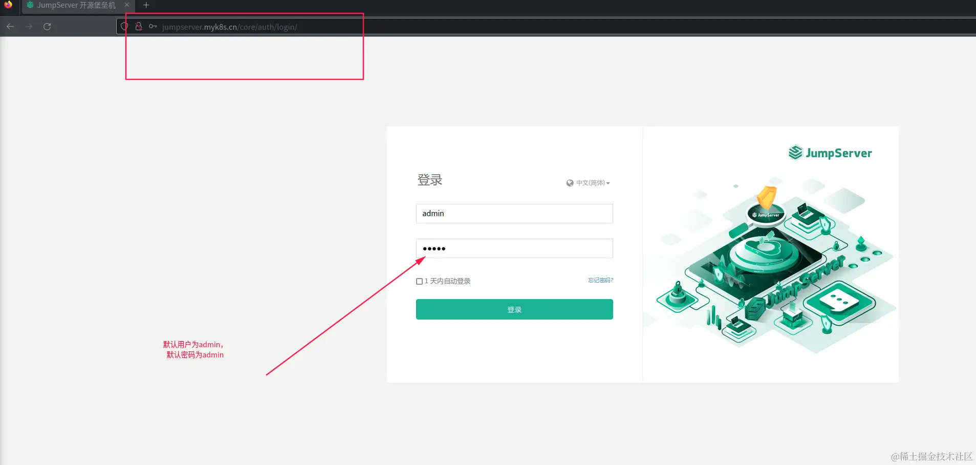Click the JumpServer logo
Viewport: 976px width, 465px height.
830,153
